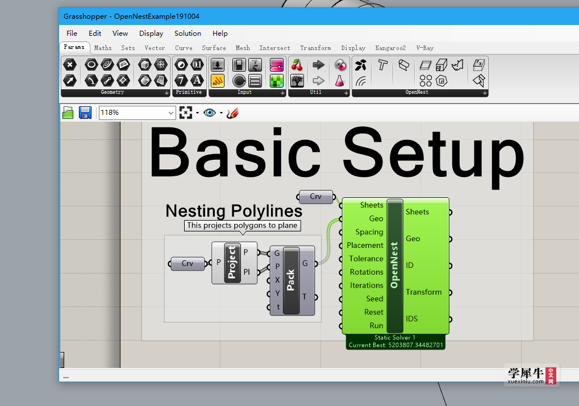579x406 pixels.
Task: Click the Run input on OpenNest
Action: (376, 325)
